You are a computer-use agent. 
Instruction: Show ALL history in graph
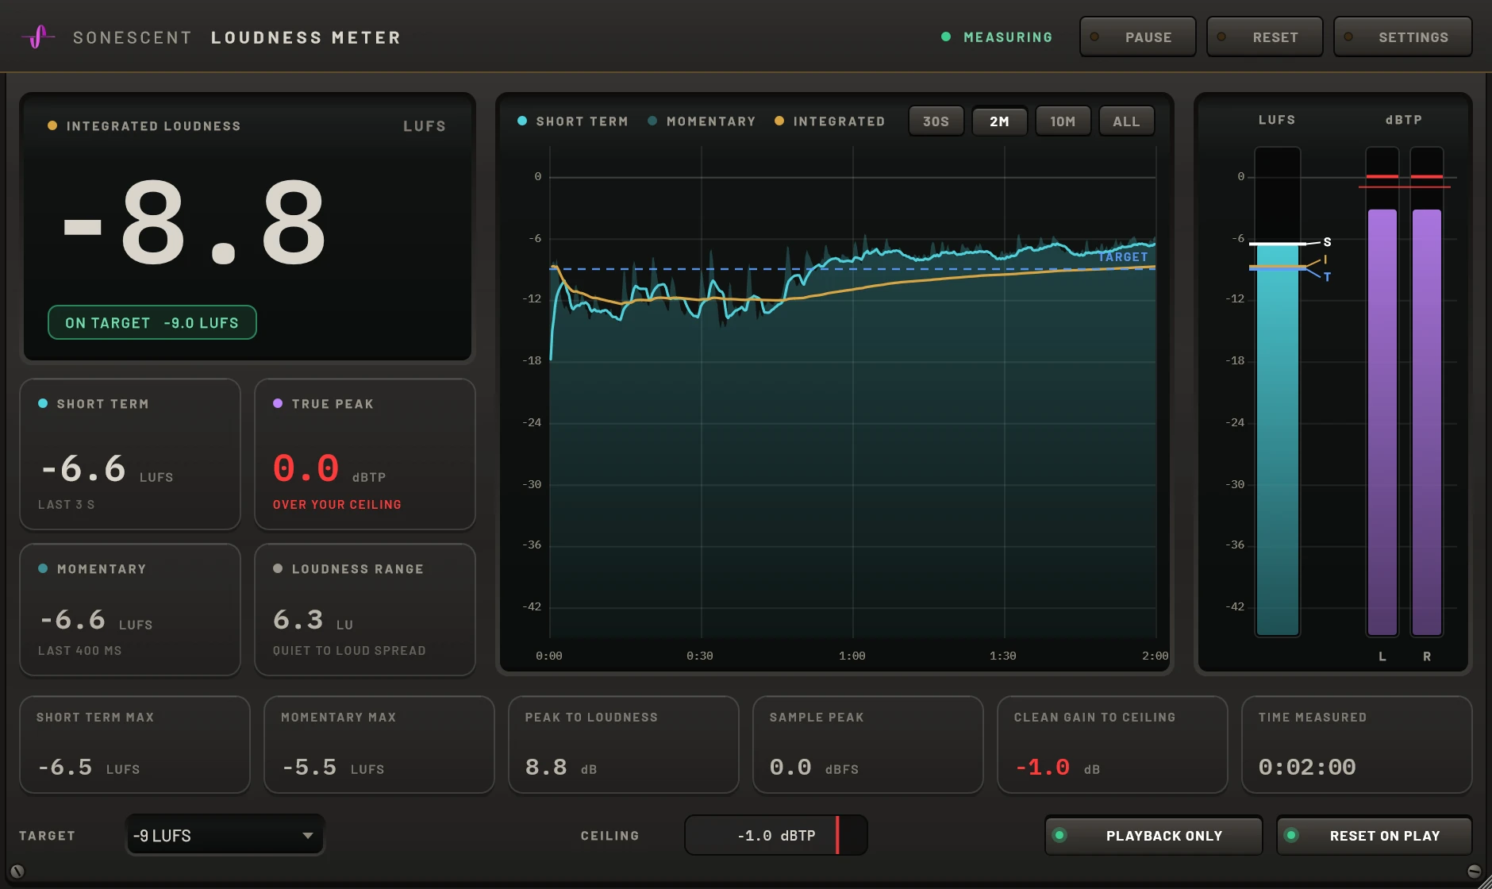pos(1126,121)
